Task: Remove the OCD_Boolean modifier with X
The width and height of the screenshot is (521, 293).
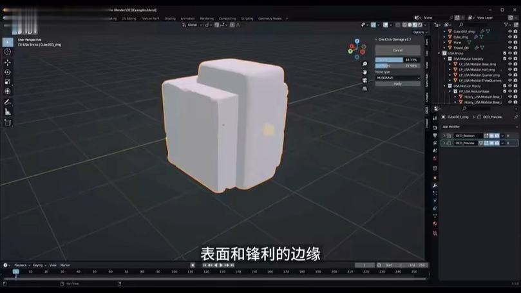Action: pos(507,135)
